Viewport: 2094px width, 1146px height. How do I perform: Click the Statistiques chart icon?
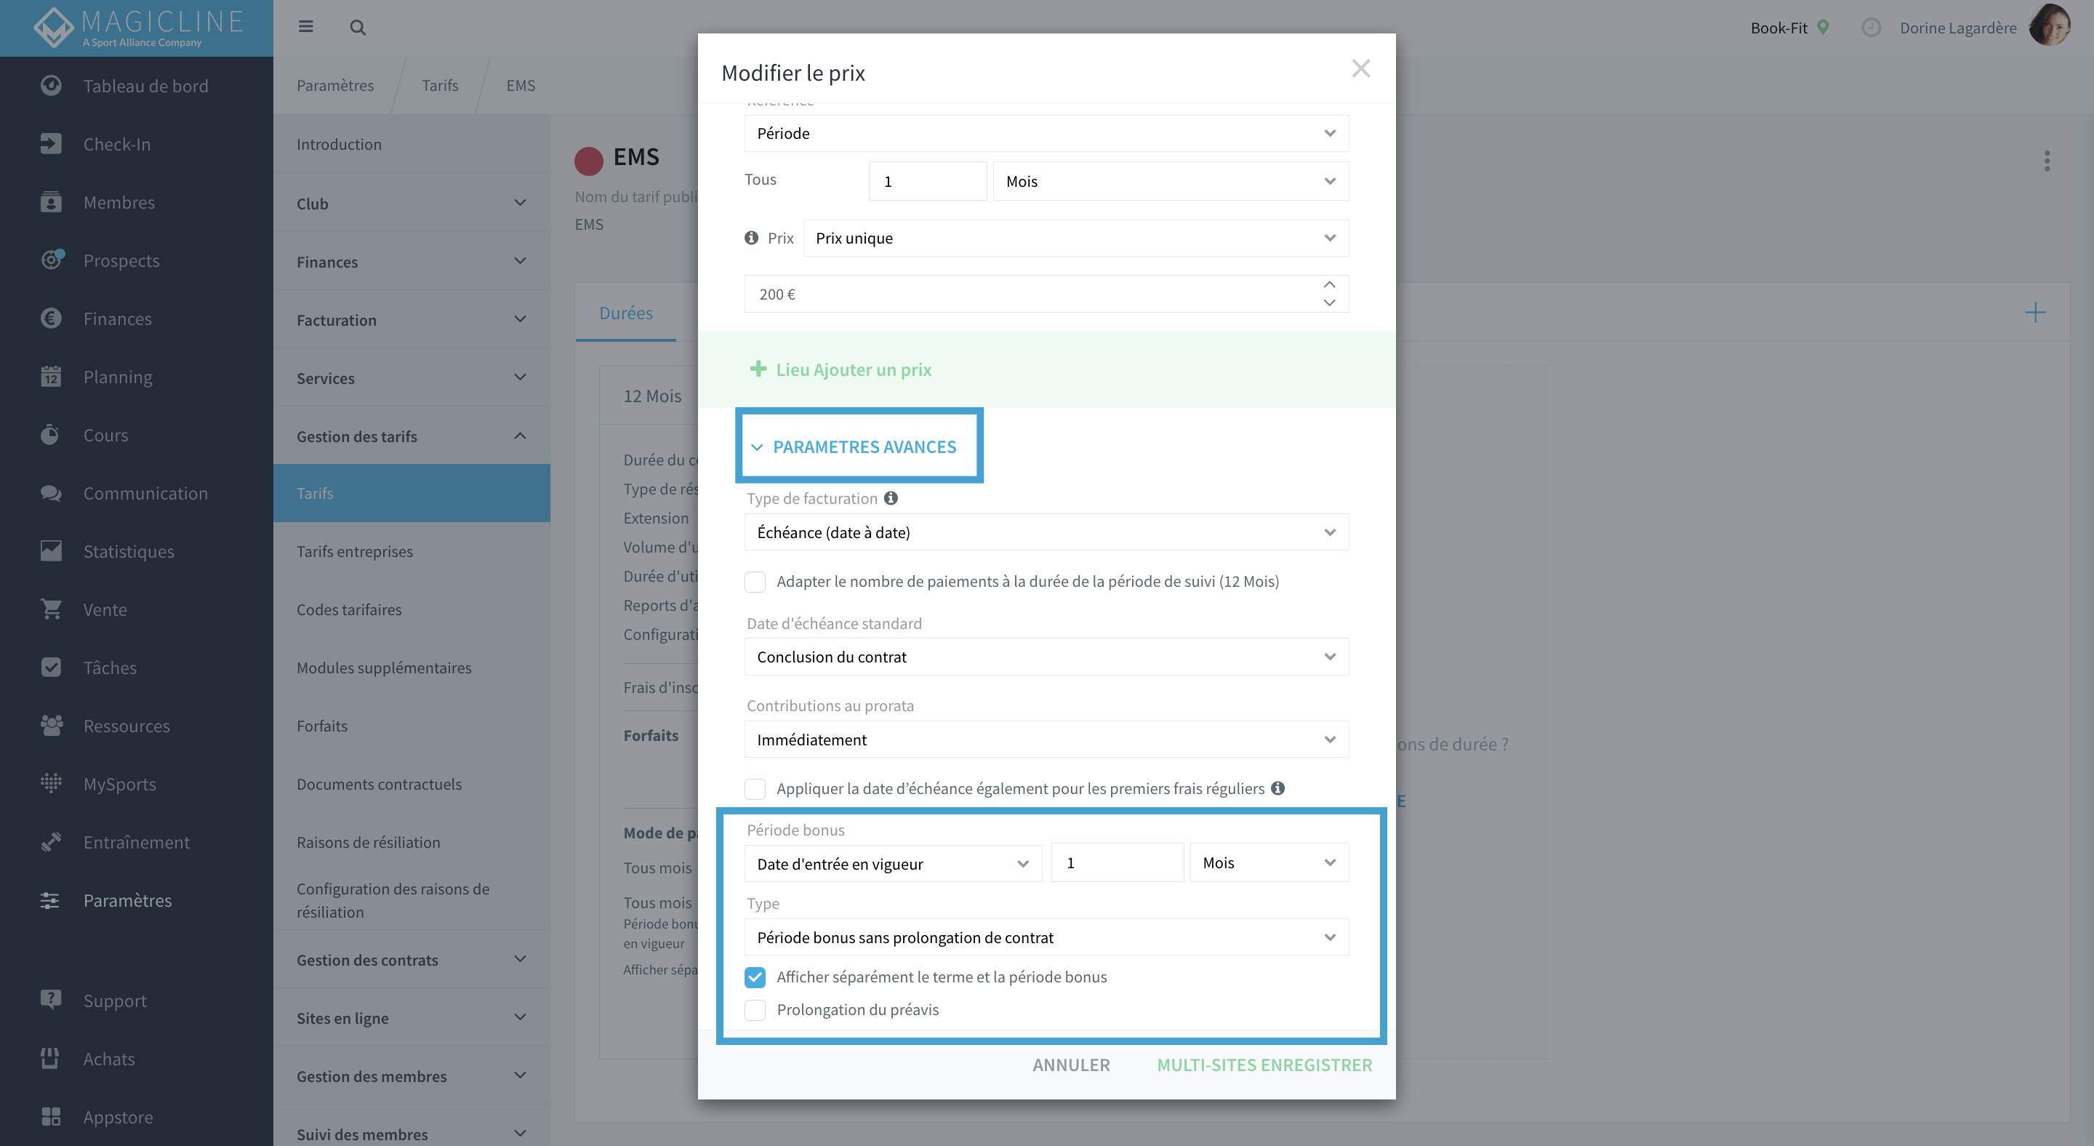pyautogui.click(x=50, y=550)
